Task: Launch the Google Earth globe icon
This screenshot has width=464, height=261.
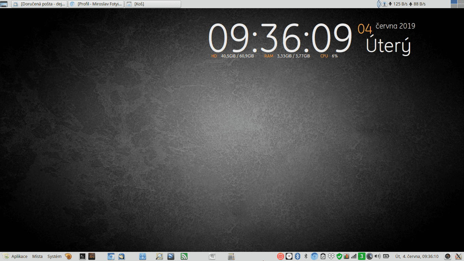Action: (x=171, y=256)
